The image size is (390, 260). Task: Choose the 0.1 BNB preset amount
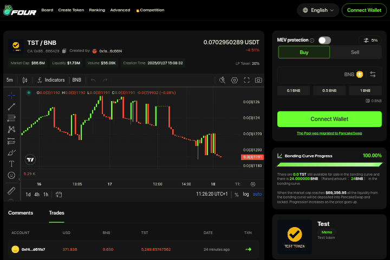pyautogui.click(x=294, y=91)
